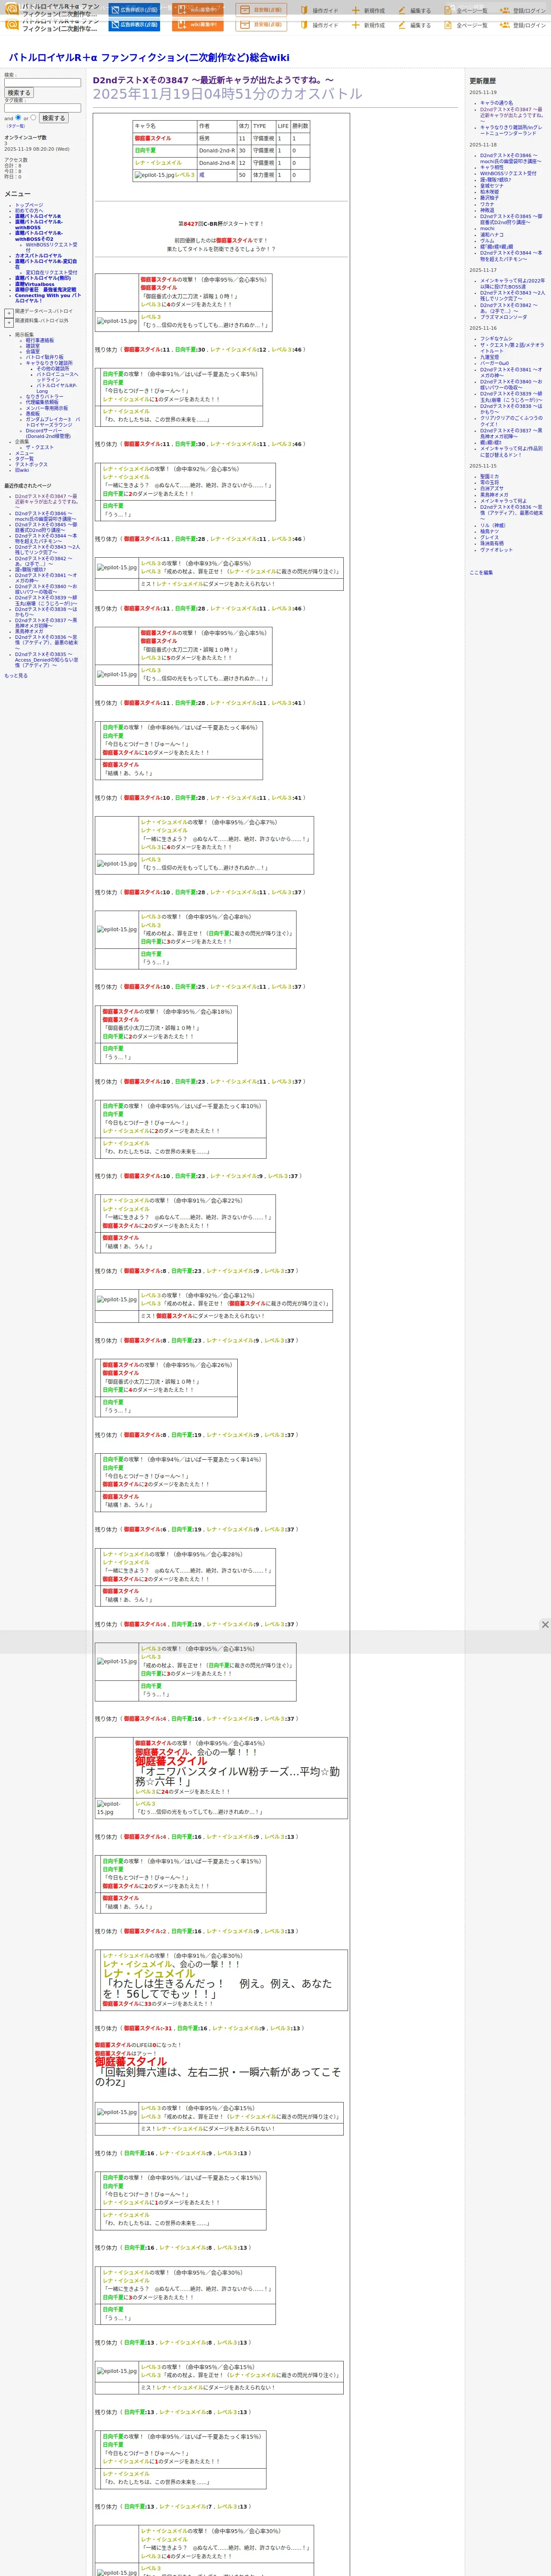Open キャラの通り名 in update history
This screenshot has width=551, height=2576.
pyautogui.click(x=496, y=103)
